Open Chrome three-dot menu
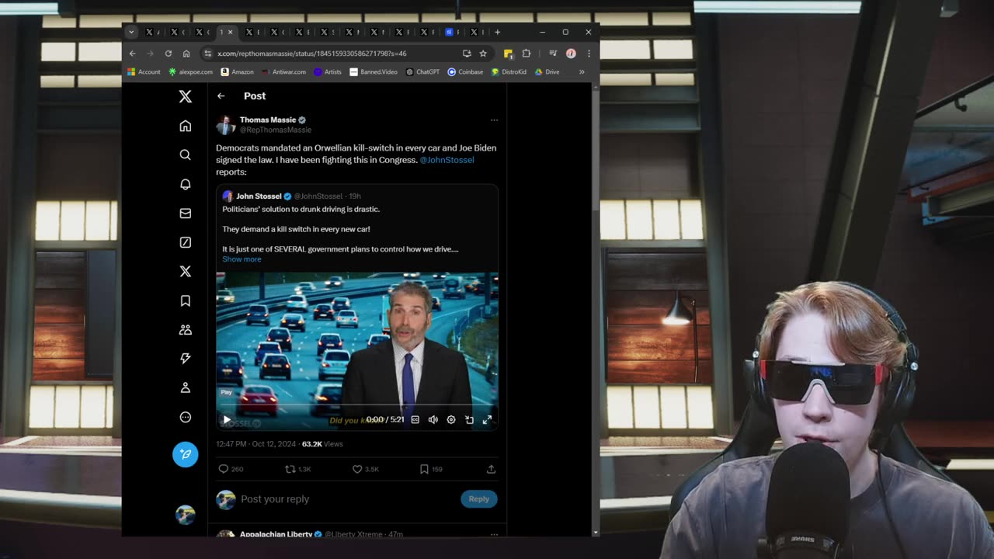This screenshot has width=994, height=559. pos(589,54)
